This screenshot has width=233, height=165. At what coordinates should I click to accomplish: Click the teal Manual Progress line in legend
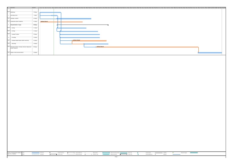pos(194,153)
